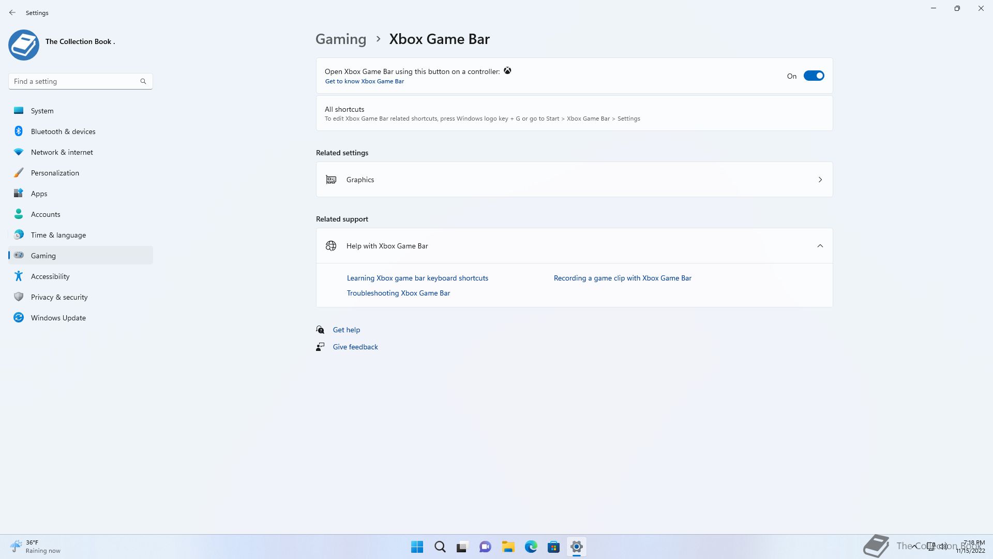Click the back arrow in Settings
Image resolution: width=993 pixels, height=559 pixels.
click(12, 12)
